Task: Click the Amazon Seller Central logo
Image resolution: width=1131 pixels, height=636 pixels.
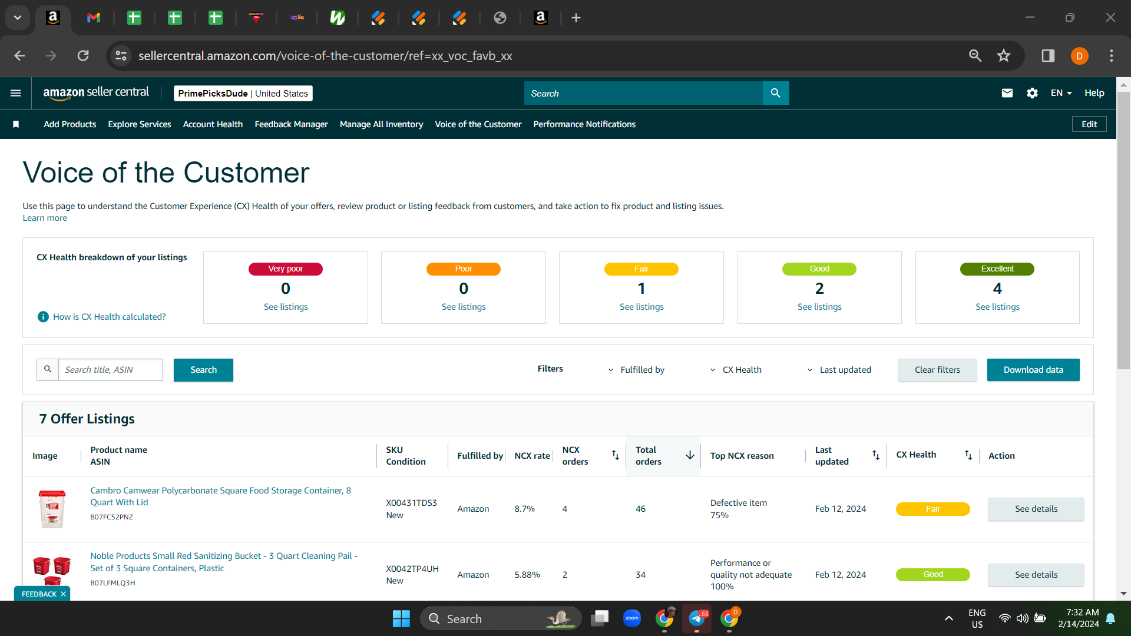Action: pyautogui.click(x=96, y=93)
